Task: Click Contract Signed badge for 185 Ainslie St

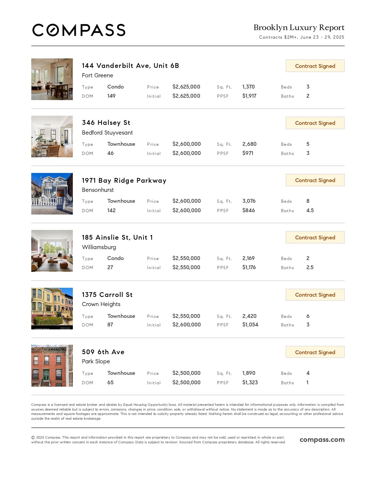Action: (315, 237)
